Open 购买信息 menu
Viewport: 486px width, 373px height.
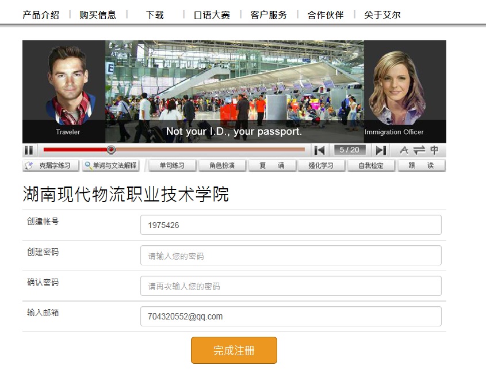click(x=98, y=15)
